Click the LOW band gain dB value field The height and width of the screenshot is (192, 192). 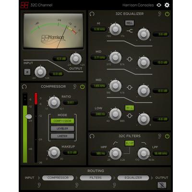161,119
